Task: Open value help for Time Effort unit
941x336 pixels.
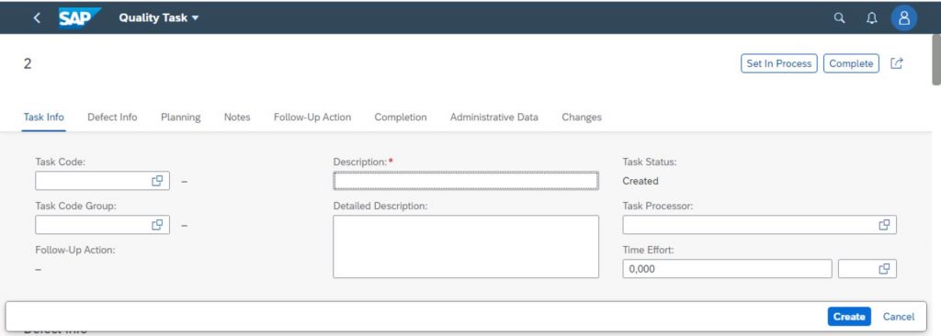Action: click(884, 269)
